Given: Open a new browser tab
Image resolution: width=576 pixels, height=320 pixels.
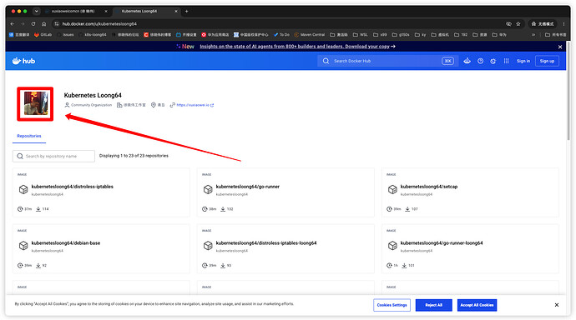Looking at the screenshot, I should [x=187, y=12].
